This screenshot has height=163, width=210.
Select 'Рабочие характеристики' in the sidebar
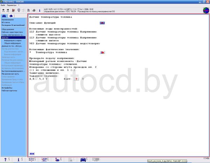click(x=12, y=32)
